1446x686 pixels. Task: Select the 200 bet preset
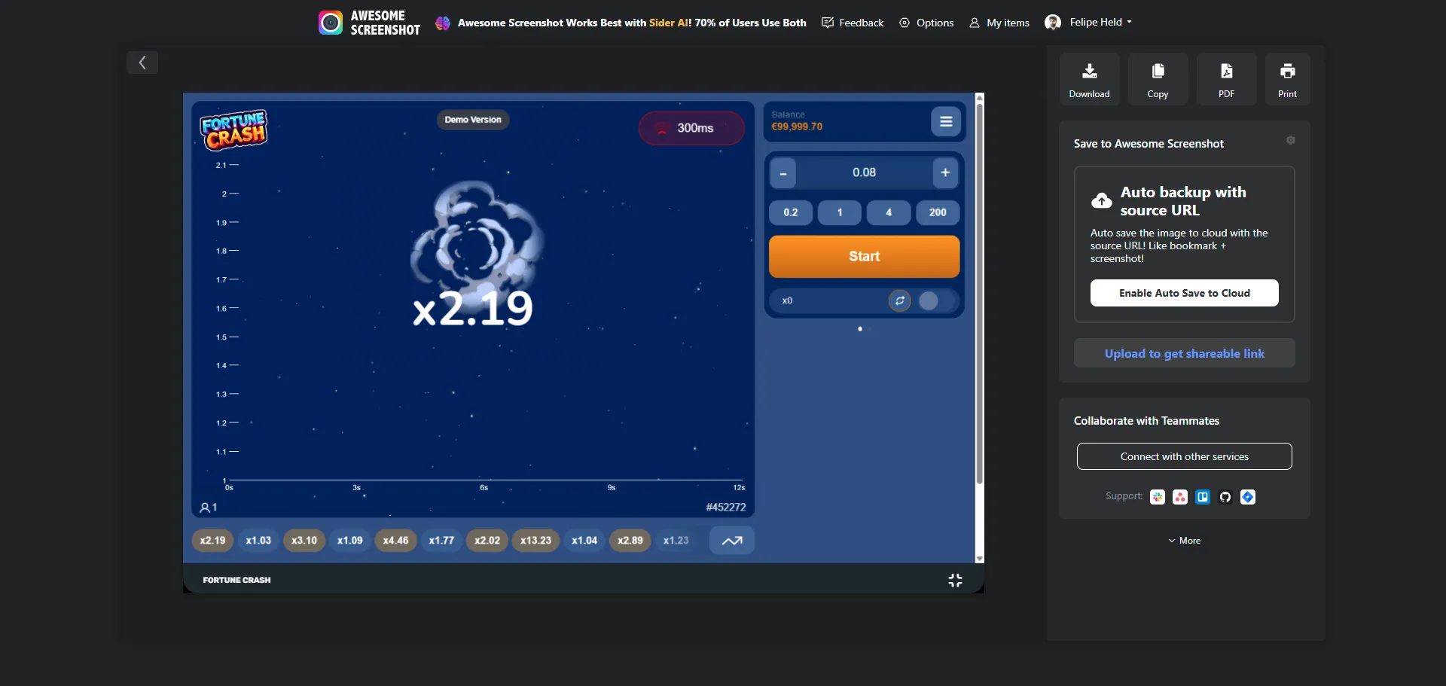point(938,212)
